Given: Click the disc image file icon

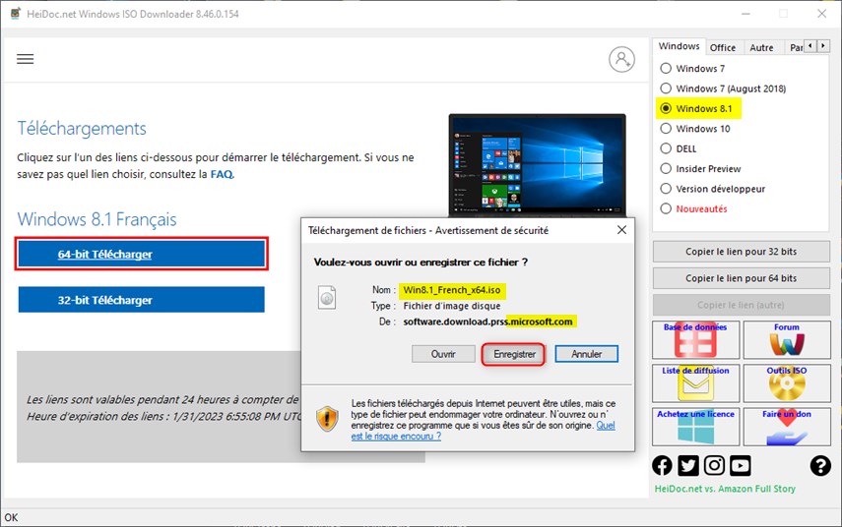Looking at the screenshot, I should pyautogui.click(x=327, y=298).
